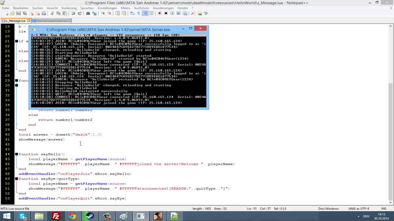Screen dimensions: 394x221
Task: Click 'local answer = domath' on line 40
Action: click(x=45, y=134)
